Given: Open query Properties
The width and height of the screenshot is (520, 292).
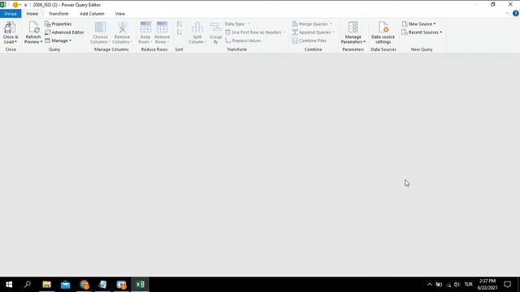Looking at the screenshot, I should click(x=58, y=24).
